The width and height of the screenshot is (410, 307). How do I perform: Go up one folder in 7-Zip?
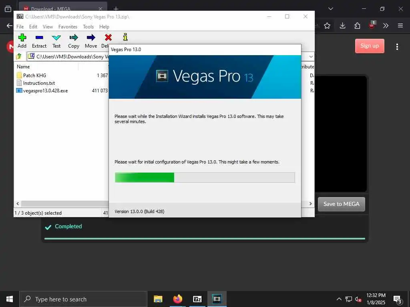(19, 56)
